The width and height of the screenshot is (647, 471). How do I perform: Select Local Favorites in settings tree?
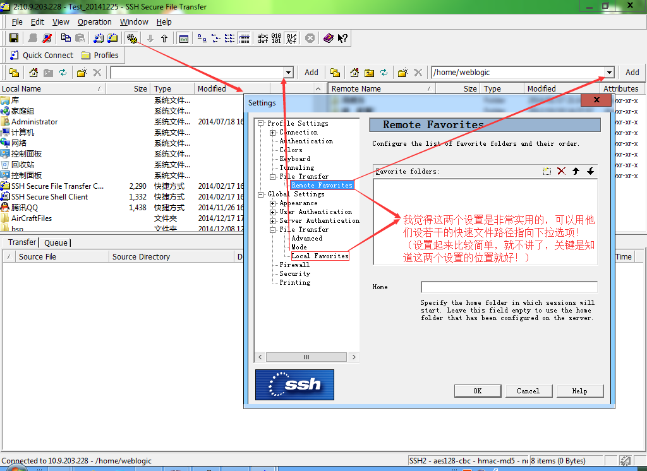(x=320, y=256)
